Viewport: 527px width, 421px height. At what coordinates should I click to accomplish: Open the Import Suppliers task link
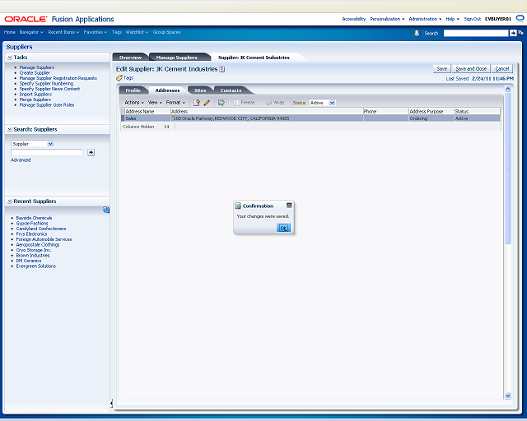tap(35, 95)
